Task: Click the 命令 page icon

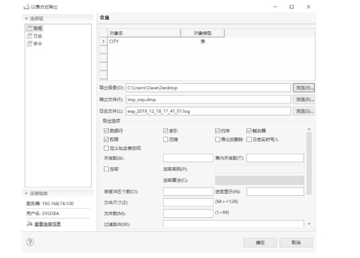Action: pos(30,44)
